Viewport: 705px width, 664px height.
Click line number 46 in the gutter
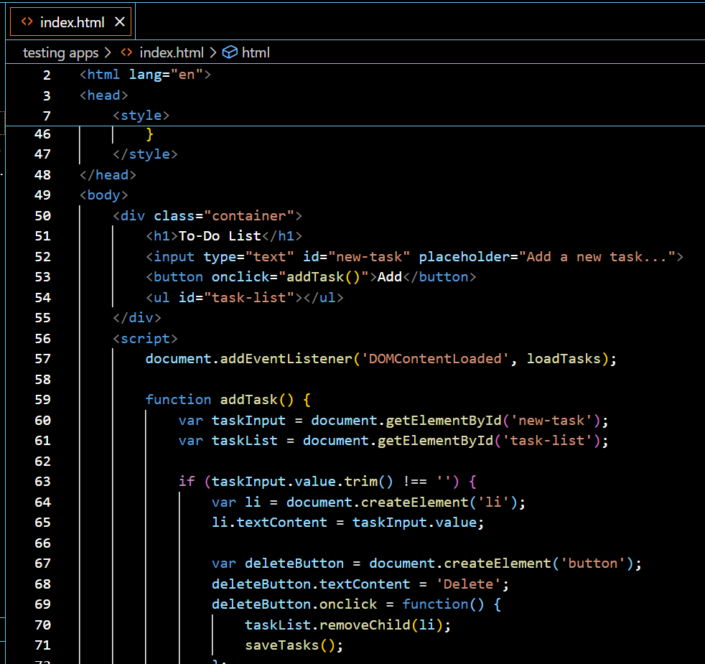tap(42, 134)
